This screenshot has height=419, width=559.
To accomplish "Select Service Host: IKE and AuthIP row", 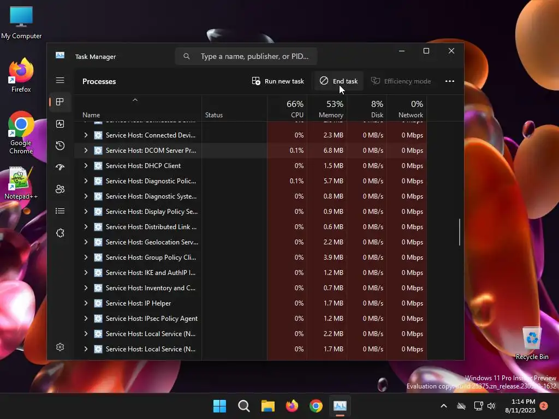I will pyautogui.click(x=250, y=273).
